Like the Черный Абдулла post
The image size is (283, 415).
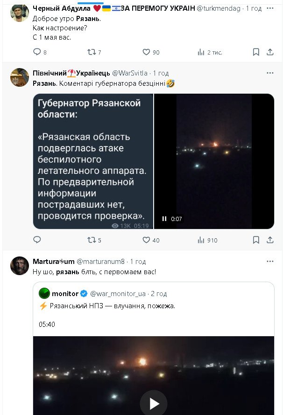tap(146, 52)
